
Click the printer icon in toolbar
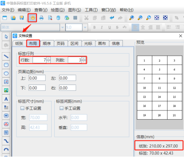(x=42, y=18)
